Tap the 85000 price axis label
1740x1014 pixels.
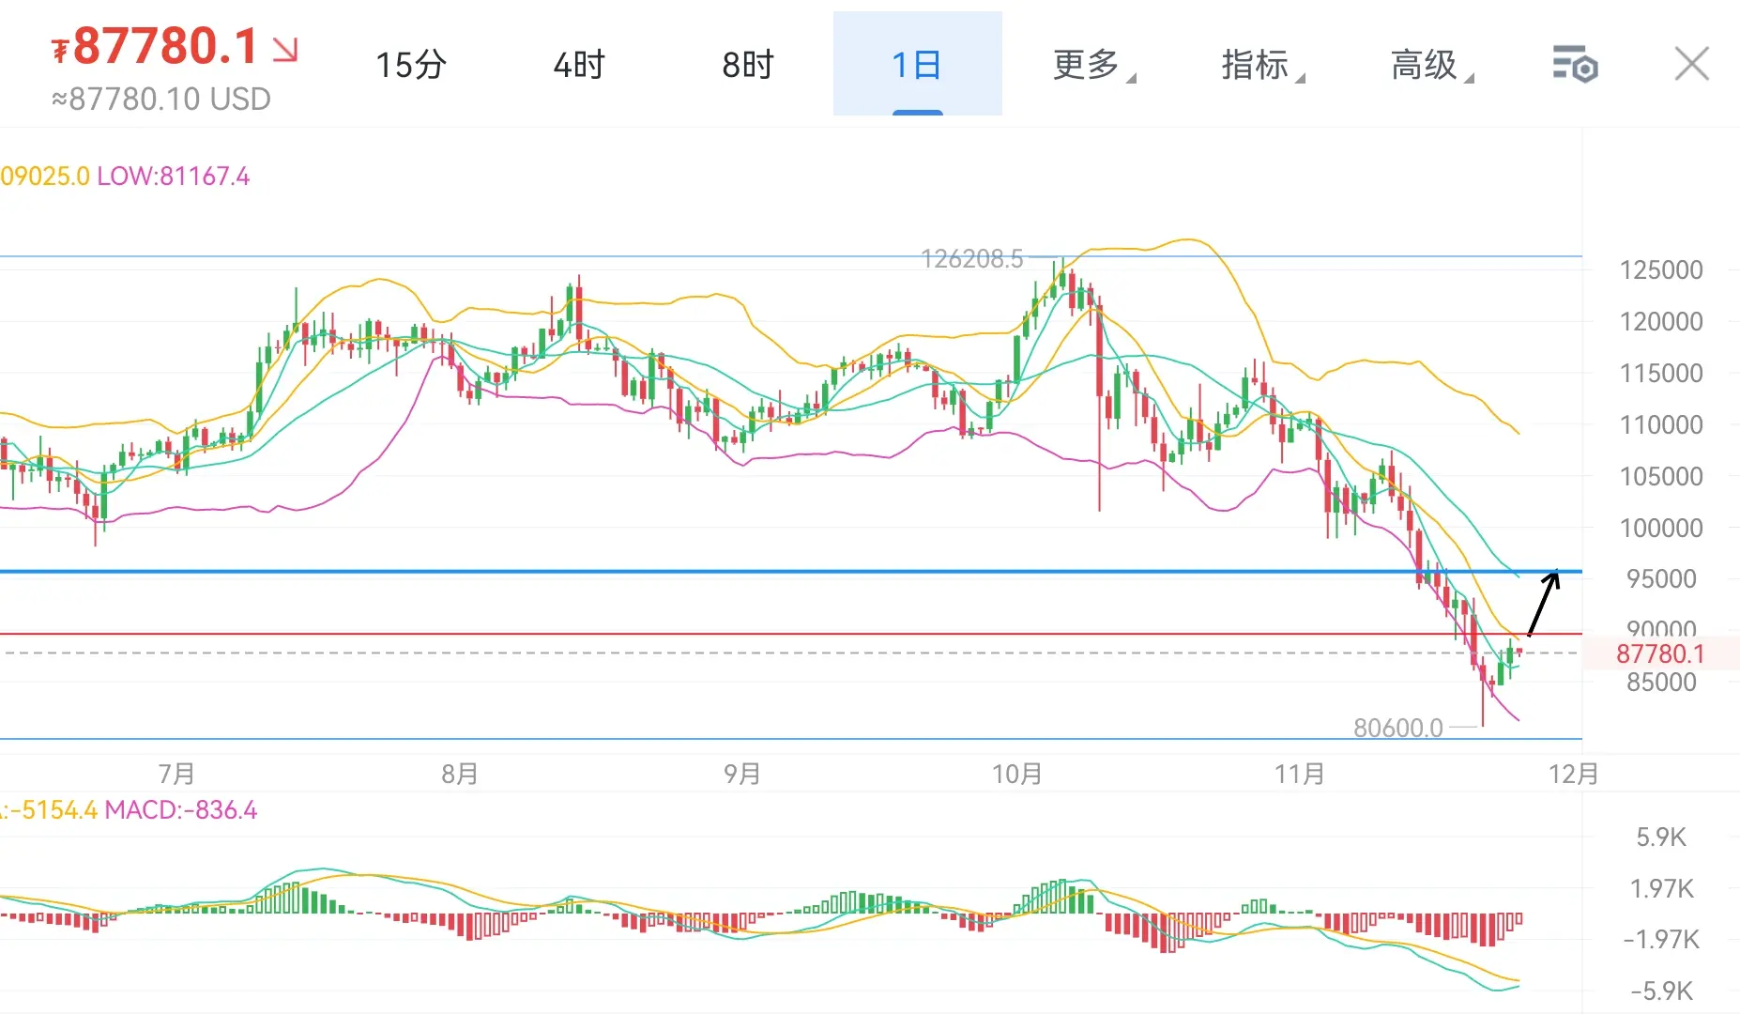click(1661, 683)
